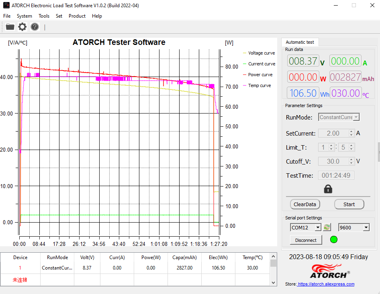Click the open folder icon in toolbar

tap(10, 27)
